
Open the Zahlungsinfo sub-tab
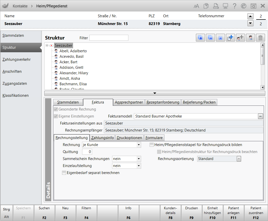point(102,138)
